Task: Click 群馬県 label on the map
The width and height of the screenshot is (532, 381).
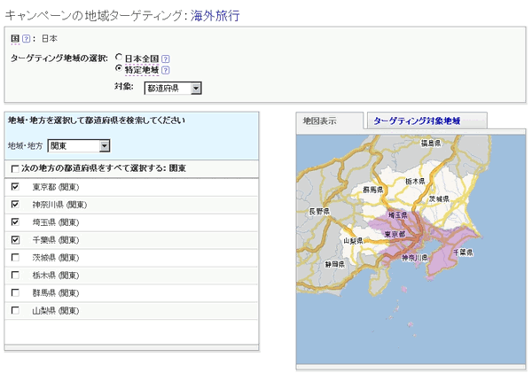Action: (373, 190)
